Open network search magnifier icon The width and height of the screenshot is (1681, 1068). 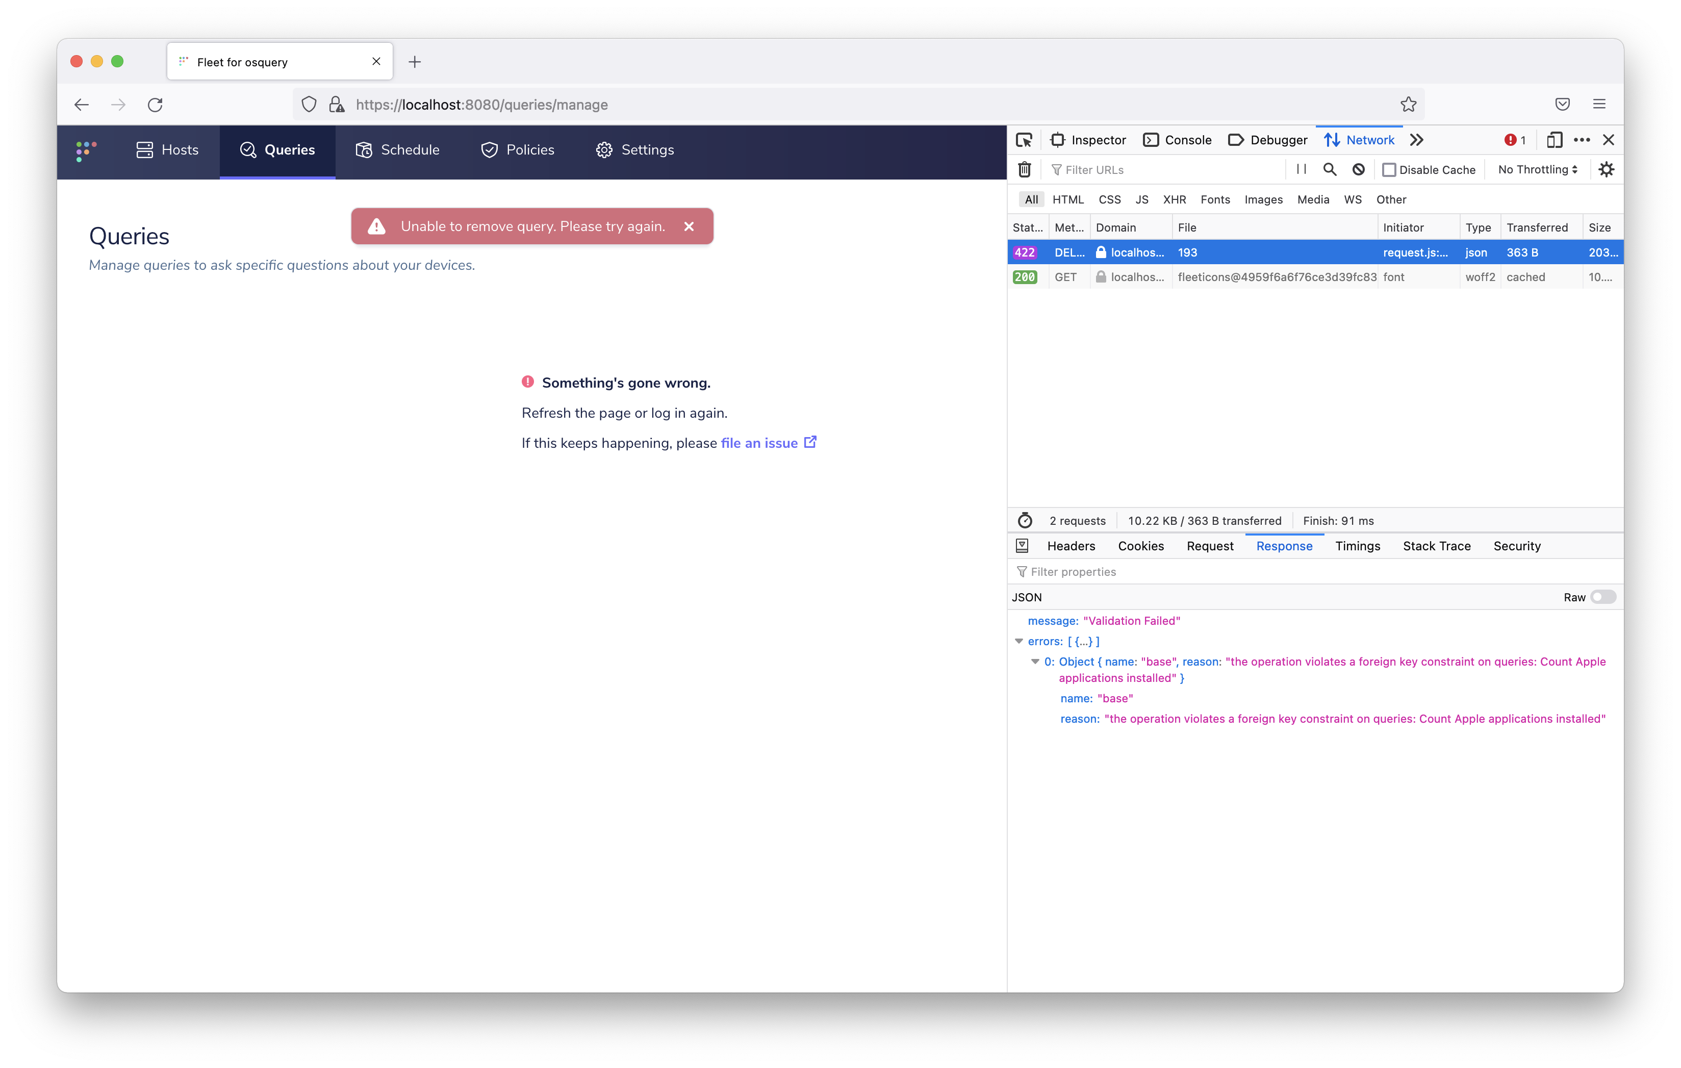point(1330,170)
